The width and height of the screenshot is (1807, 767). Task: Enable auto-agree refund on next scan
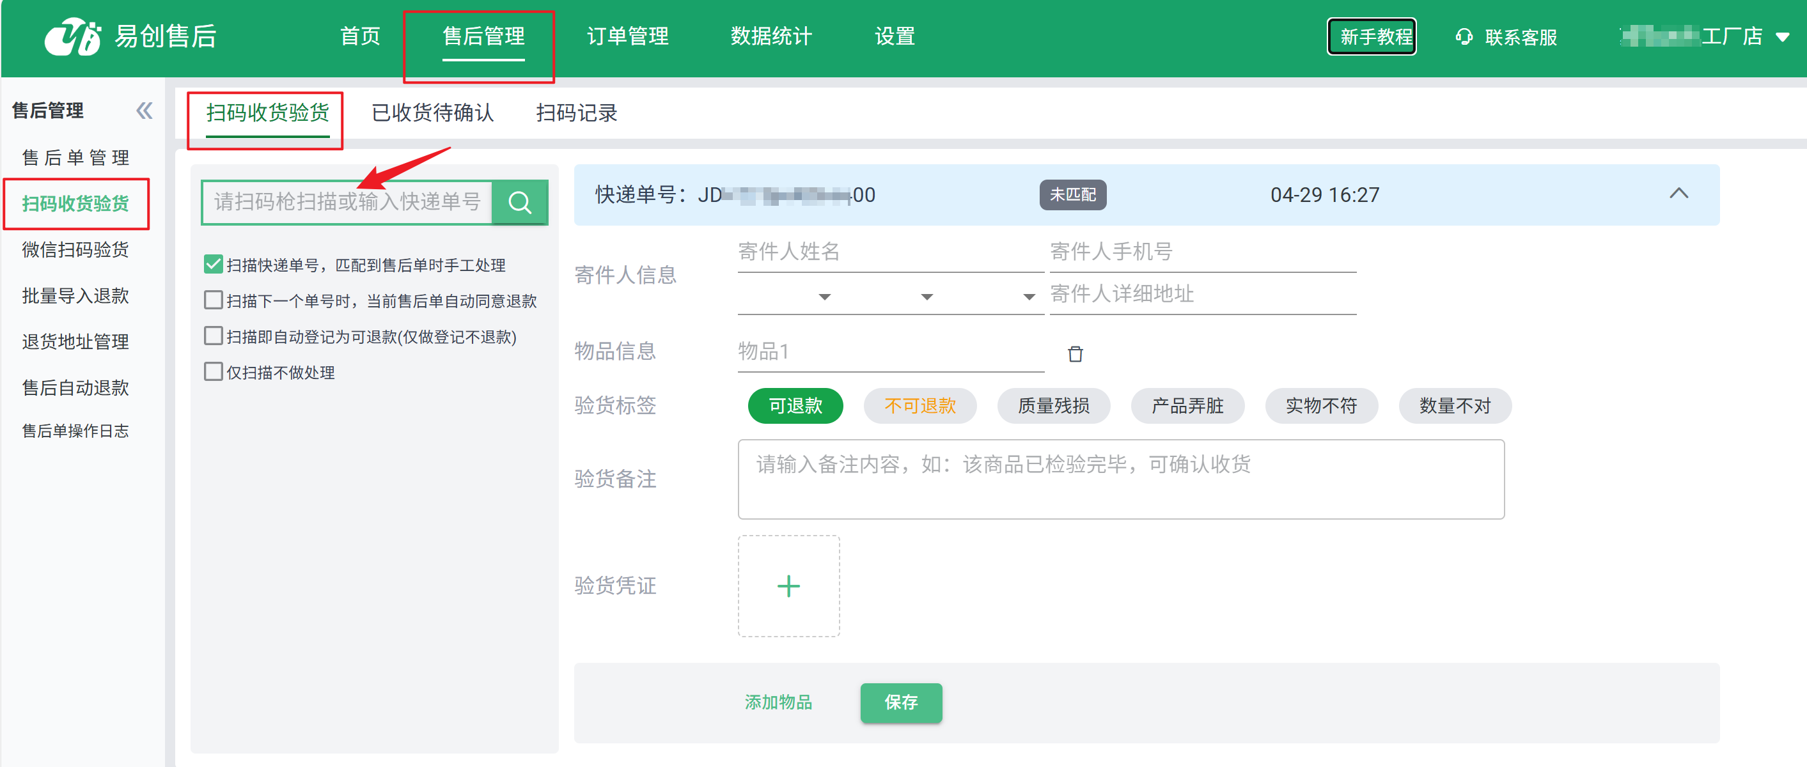pos(214,300)
